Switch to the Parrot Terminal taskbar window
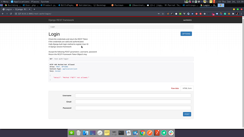Image resolution: width=244 pixels, height=137 pixels. coord(173,5)
